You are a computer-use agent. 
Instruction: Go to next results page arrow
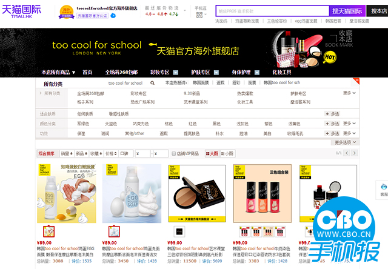(355, 153)
